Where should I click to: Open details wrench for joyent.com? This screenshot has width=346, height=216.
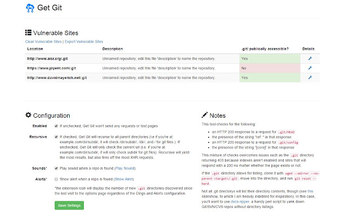click(310, 68)
